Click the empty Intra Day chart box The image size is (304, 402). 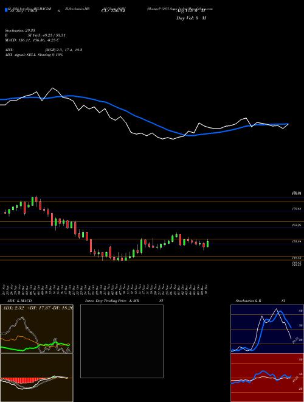point(122,341)
